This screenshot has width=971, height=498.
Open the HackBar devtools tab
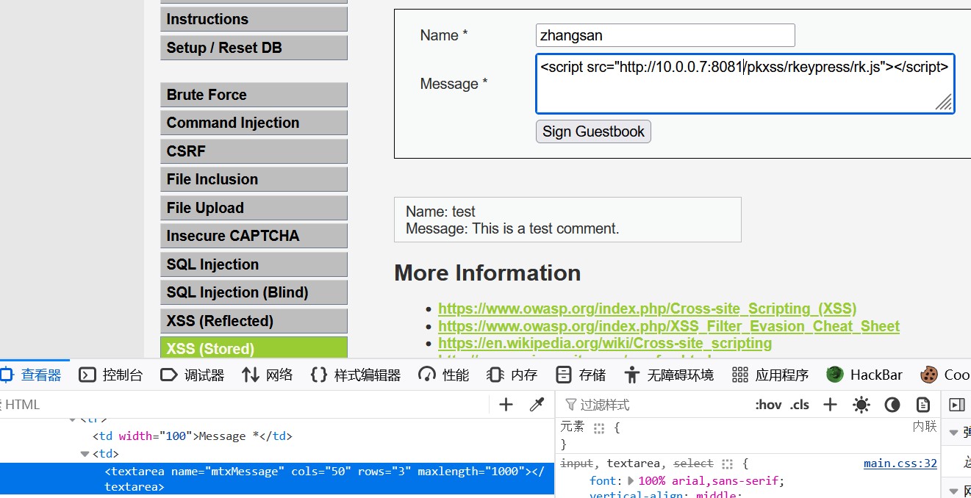click(x=864, y=375)
